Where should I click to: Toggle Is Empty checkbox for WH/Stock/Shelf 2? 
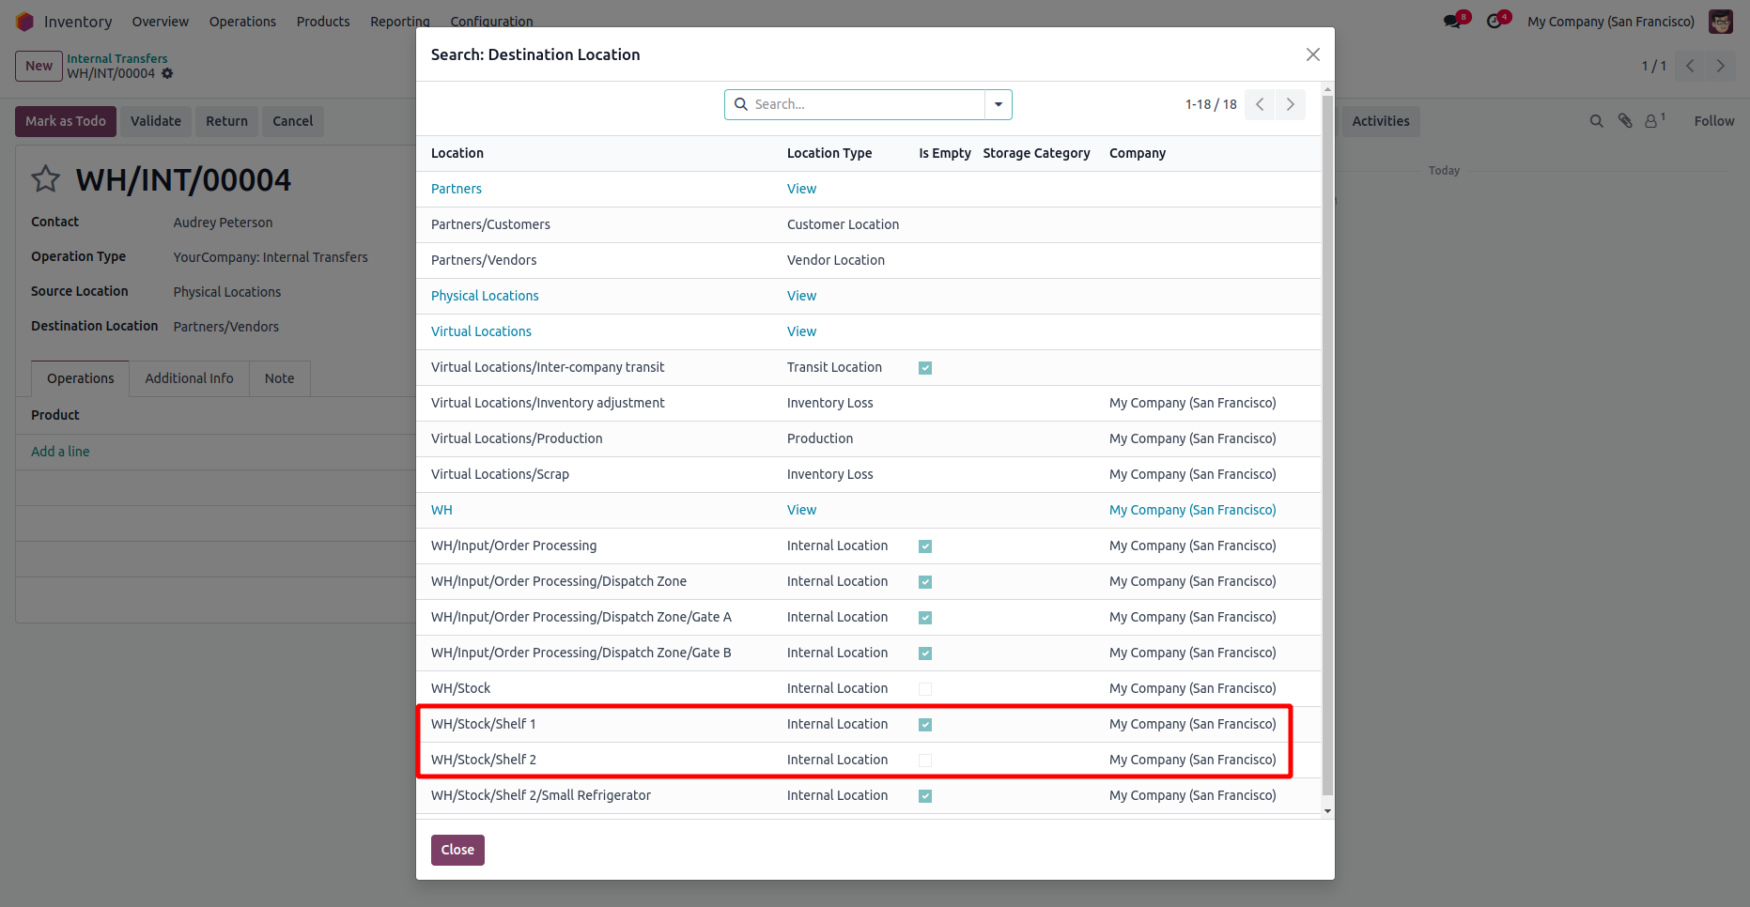click(925, 761)
